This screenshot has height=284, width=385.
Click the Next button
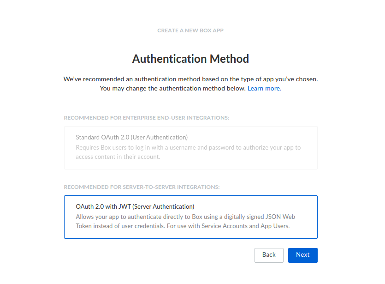point(302,255)
